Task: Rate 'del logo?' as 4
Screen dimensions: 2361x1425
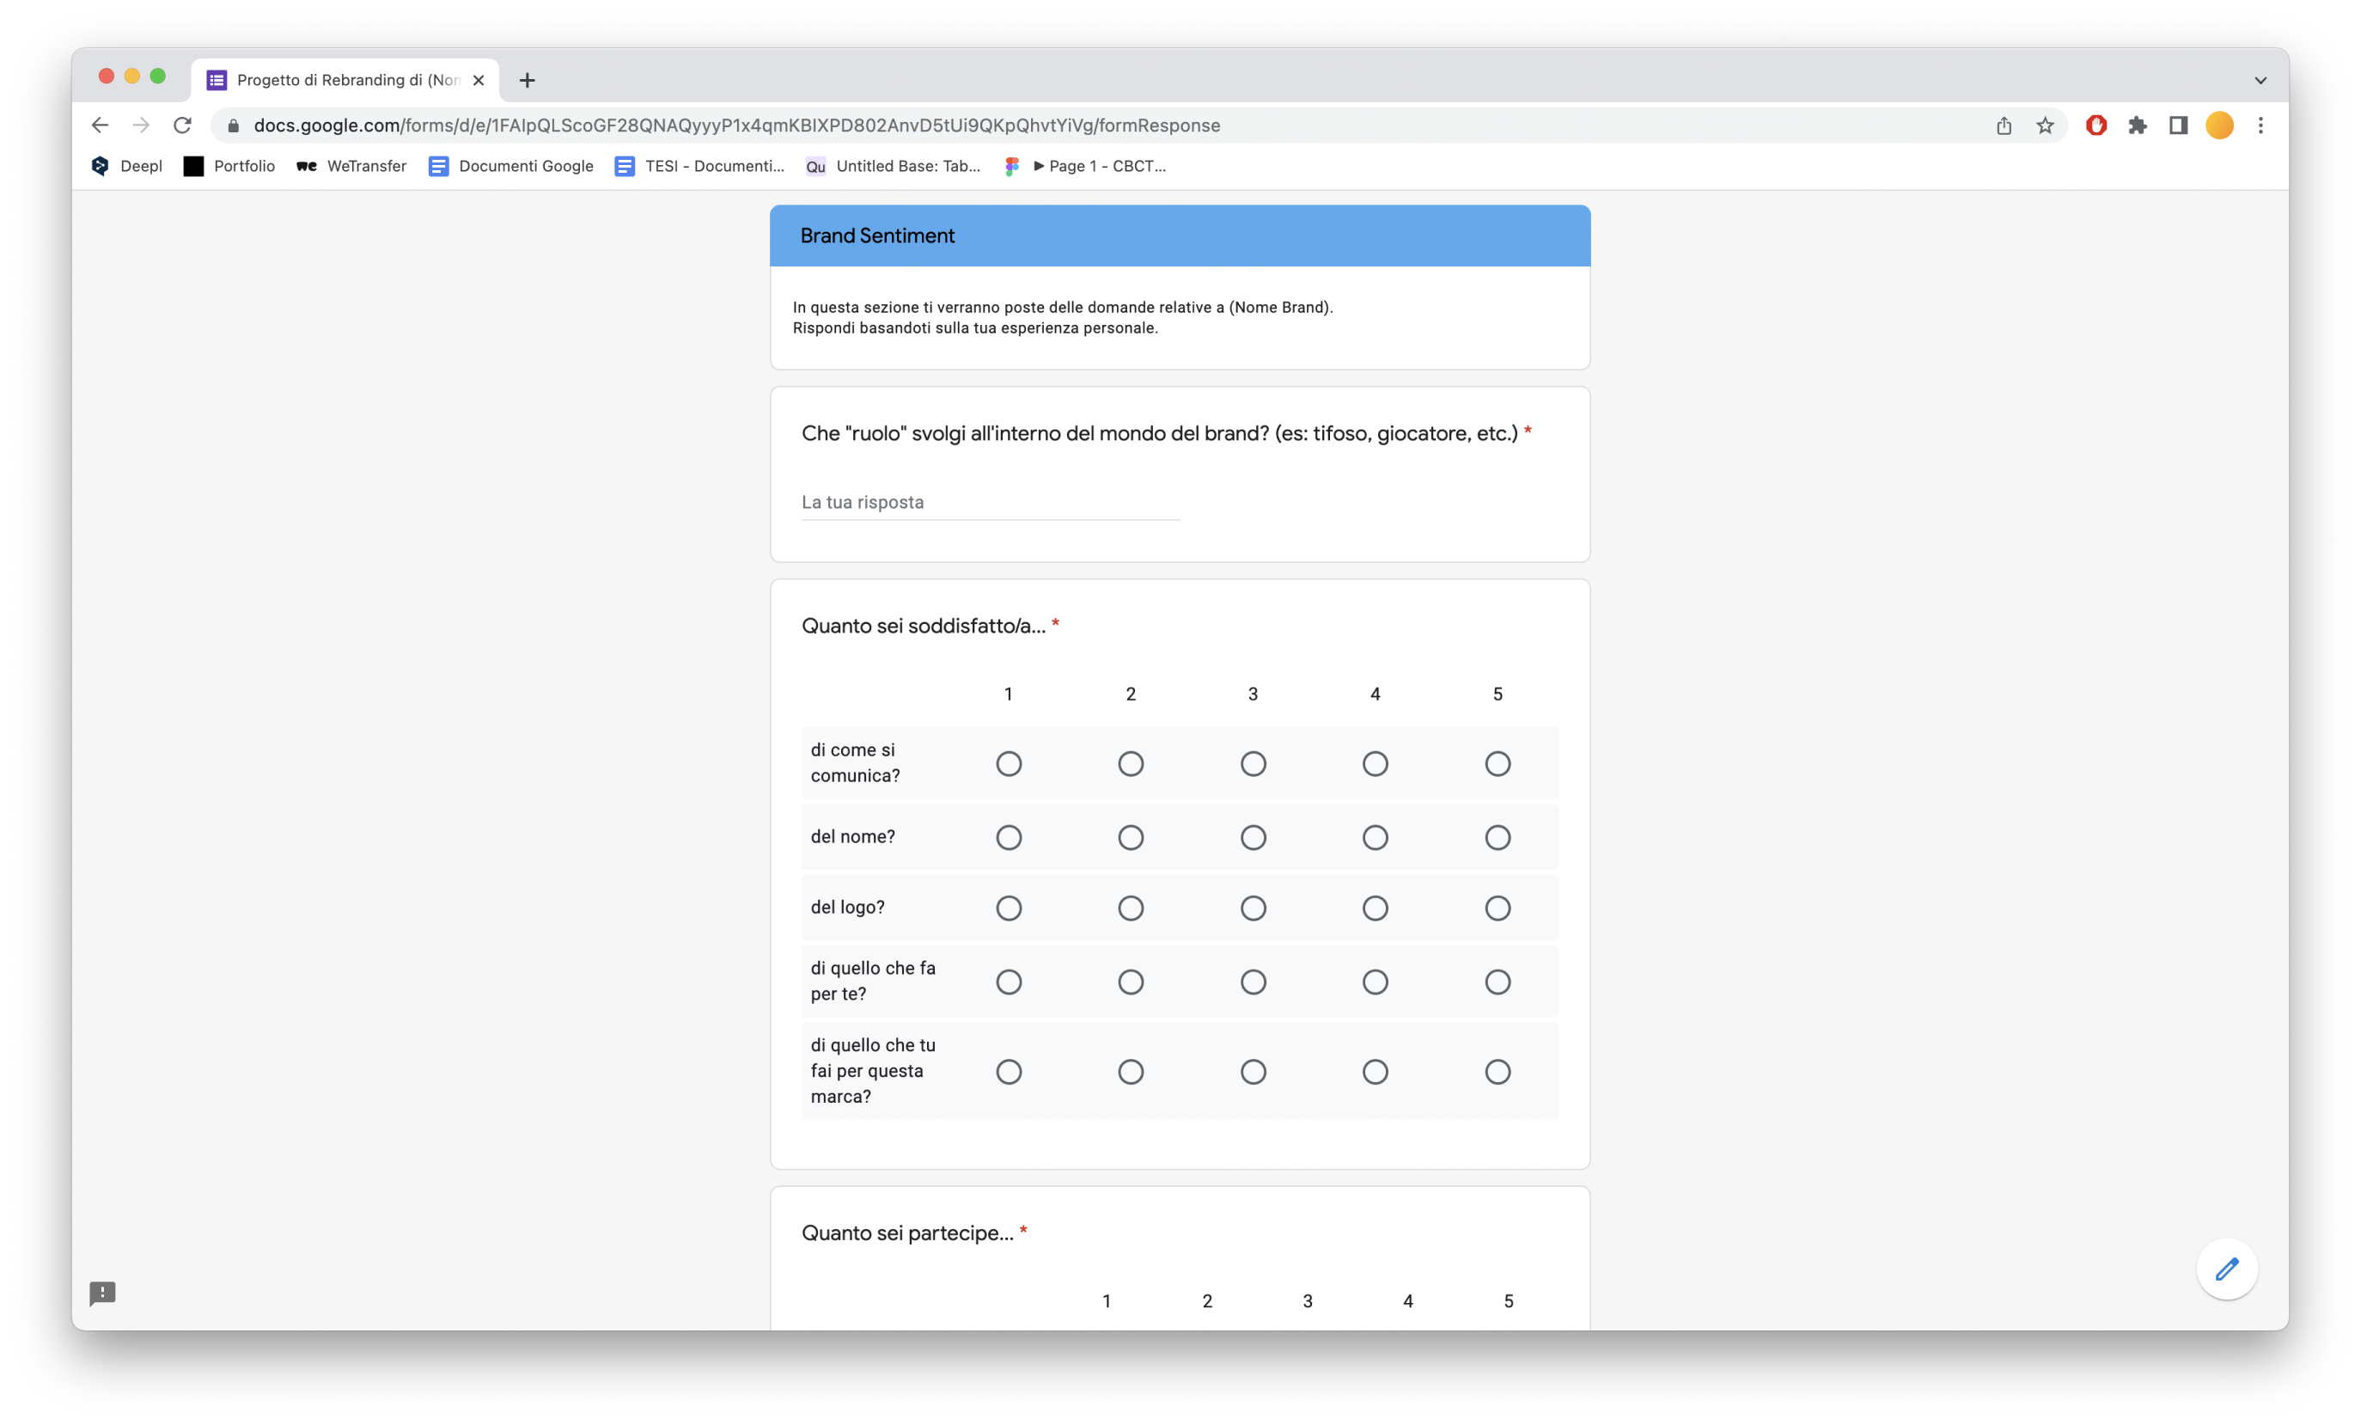Action: tap(1375, 908)
